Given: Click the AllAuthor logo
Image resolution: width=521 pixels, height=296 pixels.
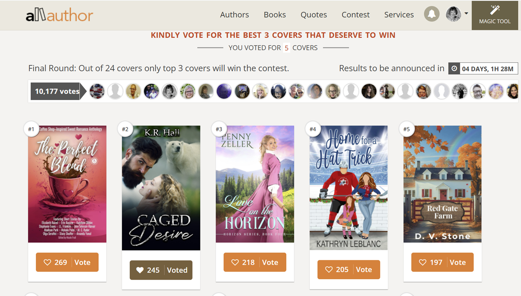Looking at the screenshot, I should tap(59, 15).
